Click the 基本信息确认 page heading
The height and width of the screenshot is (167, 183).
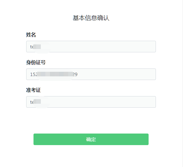91,18
